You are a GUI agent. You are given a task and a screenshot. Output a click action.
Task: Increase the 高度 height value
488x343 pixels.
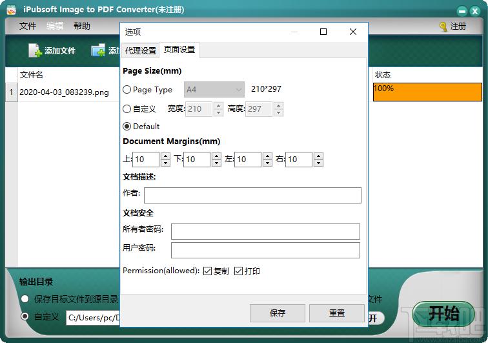pos(279,105)
